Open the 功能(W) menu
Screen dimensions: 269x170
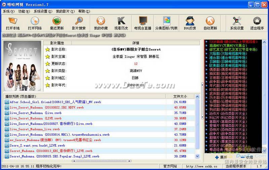pyautogui.click(x=24, y=11)
